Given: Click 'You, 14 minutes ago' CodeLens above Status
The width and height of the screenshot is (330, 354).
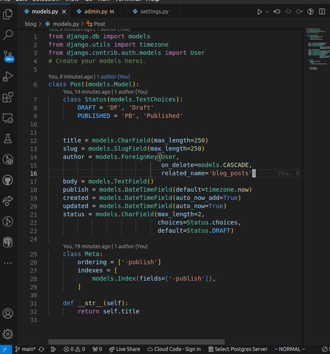Looking at the screenshot, I should 86,92.
